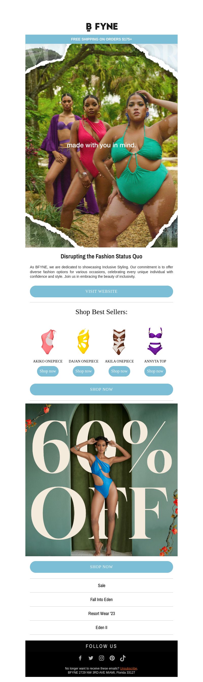203x682 pixels.
Task: Open the Facebook icon in footer
Action: [80, 658]
